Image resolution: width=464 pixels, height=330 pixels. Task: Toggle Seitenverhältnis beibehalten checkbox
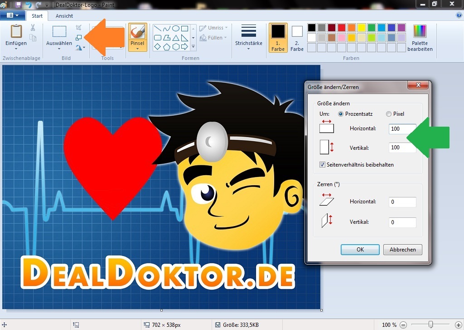[x=322, y=165]
